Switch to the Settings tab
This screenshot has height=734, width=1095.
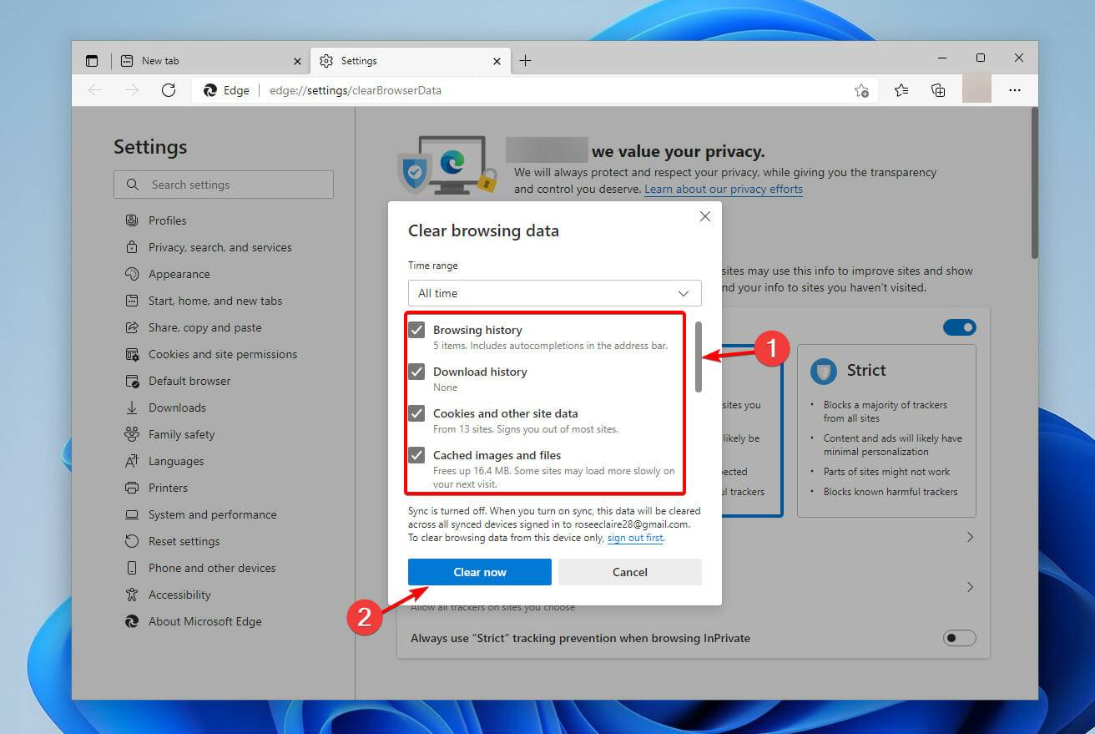pyautogui.click(x=410, y=61)
